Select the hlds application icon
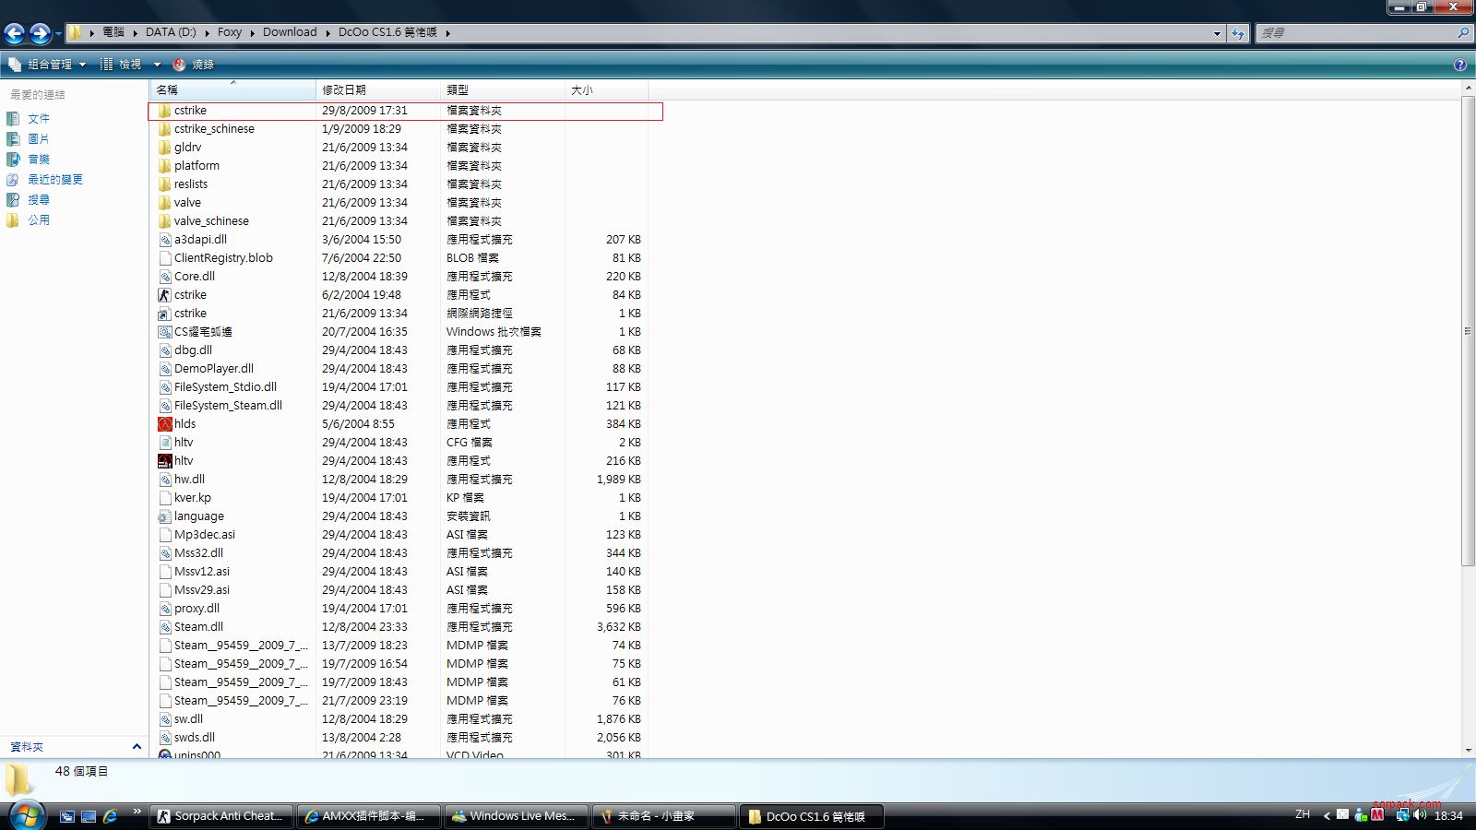This screenshot has width=1476, height=830. pos(164,424)
